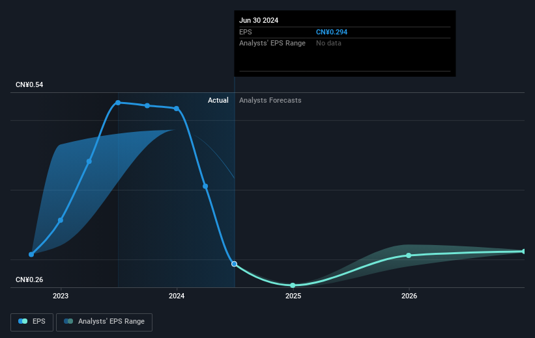Click the Analysts' EPS Range legend swatch
535x338 pixels.
pos(68,321)
